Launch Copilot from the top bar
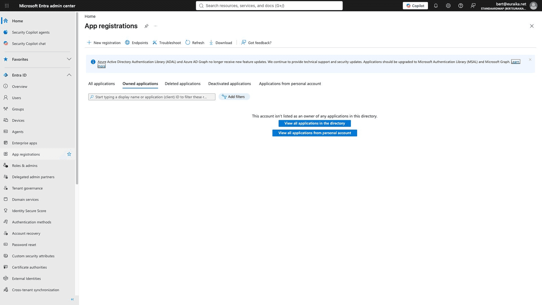The width and height of the screenshot is (542, 305). (x=415, y=6)
